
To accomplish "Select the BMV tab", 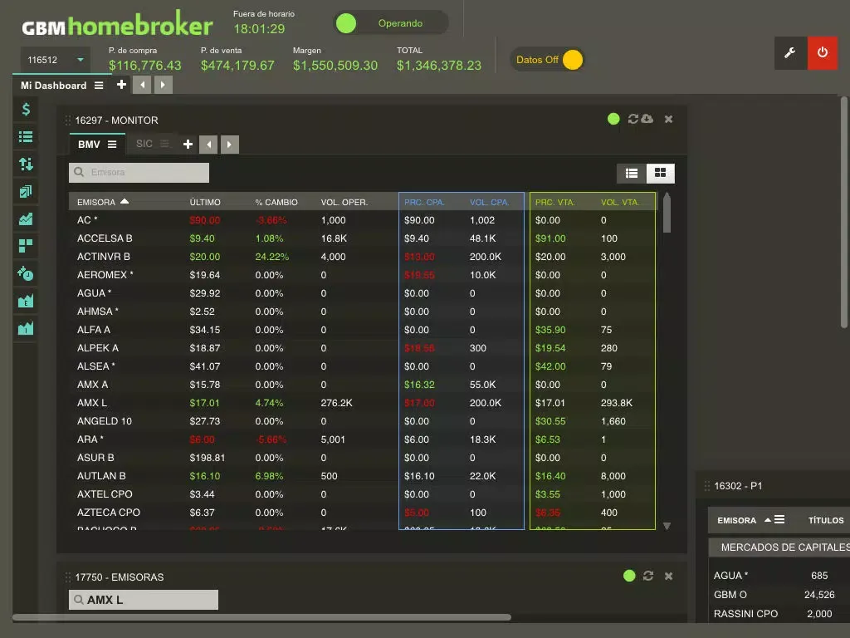I will pos(89,145).
